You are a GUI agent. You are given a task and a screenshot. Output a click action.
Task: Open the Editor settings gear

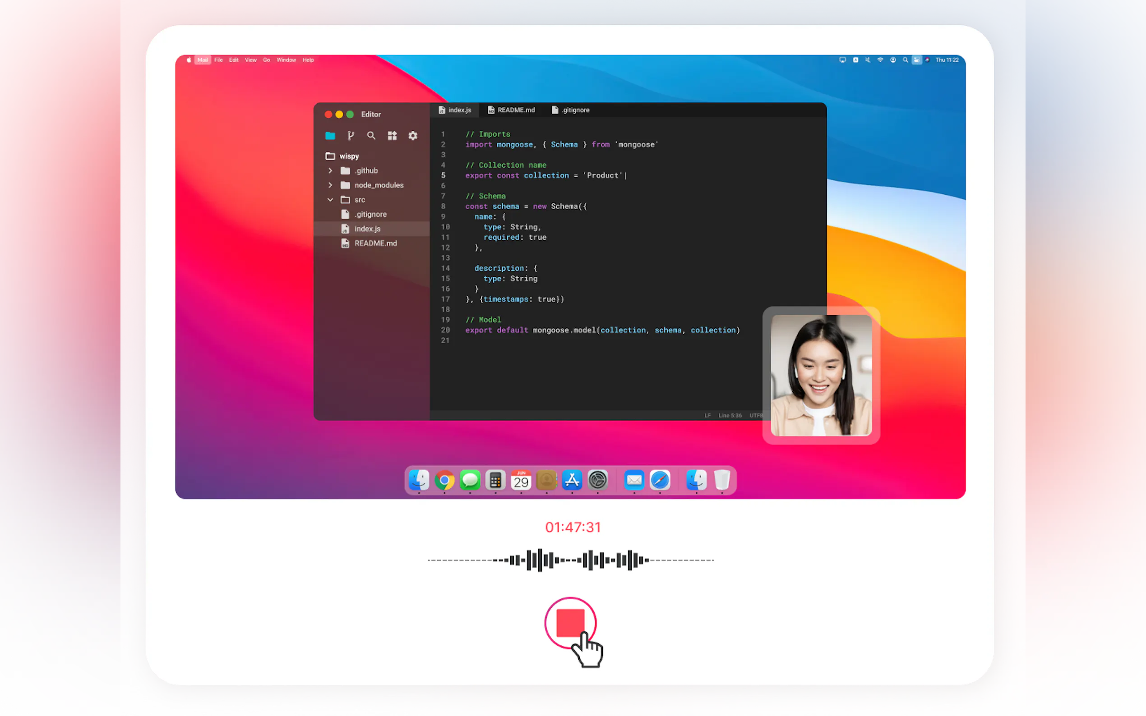tap(413, 136)
